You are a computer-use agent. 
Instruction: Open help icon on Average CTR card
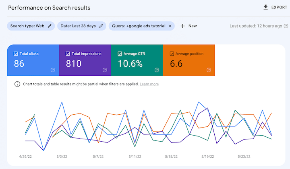coord(157,70)
